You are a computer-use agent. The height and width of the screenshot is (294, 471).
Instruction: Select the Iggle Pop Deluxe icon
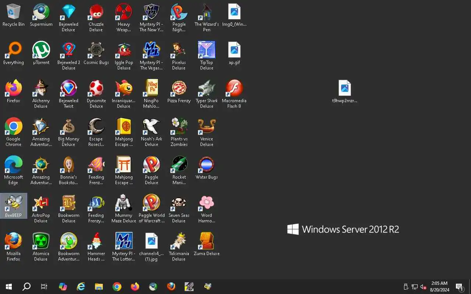(124, 56)
